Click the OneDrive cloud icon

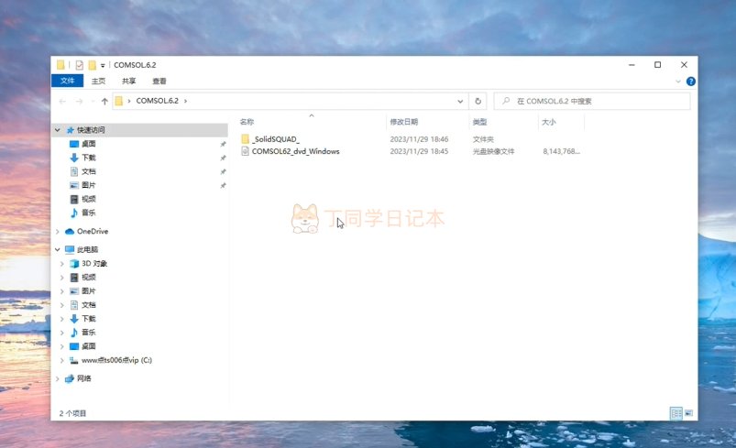pyautogui.click(x=70, y=231)
